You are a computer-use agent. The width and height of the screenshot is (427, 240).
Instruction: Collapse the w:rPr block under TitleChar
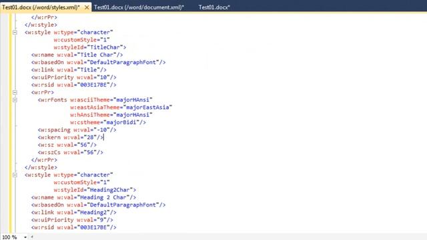click(15, 93)
